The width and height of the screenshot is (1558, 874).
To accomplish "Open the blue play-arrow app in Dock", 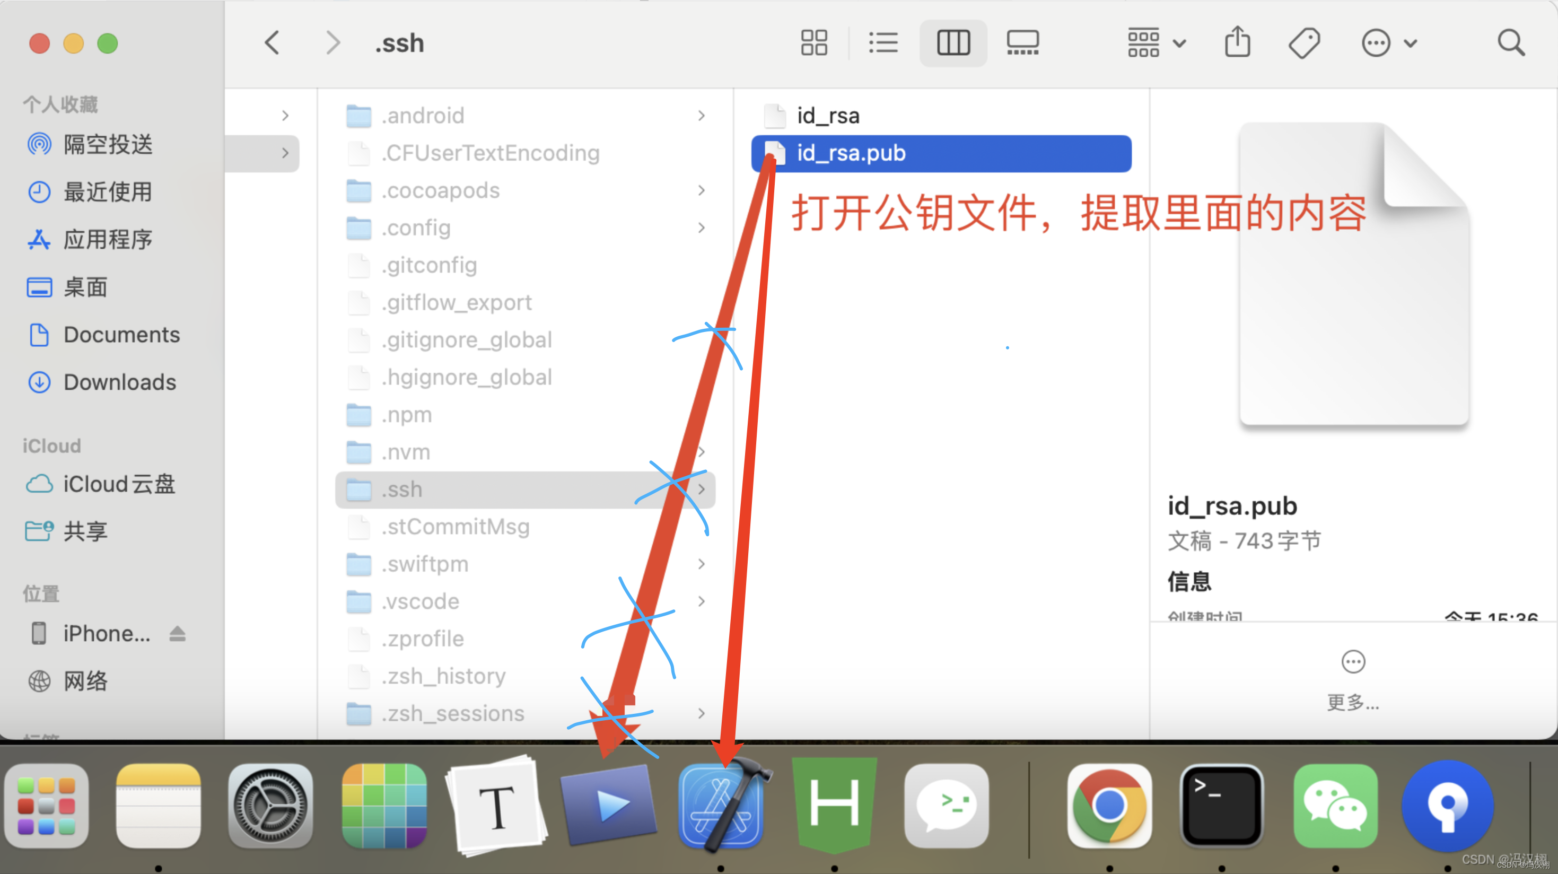I will click(608, 805).
